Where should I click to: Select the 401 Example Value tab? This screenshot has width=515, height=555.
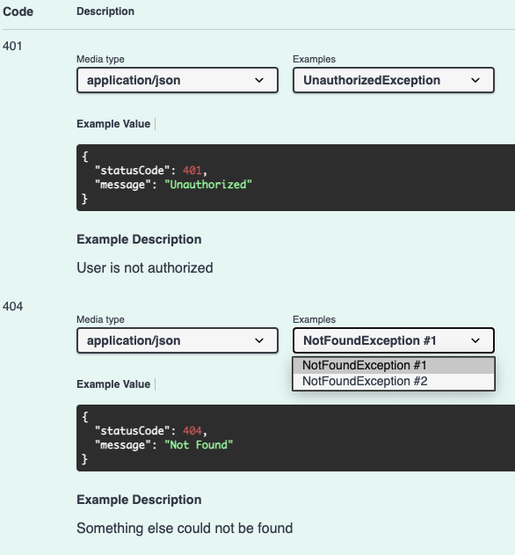pos(113,124)
